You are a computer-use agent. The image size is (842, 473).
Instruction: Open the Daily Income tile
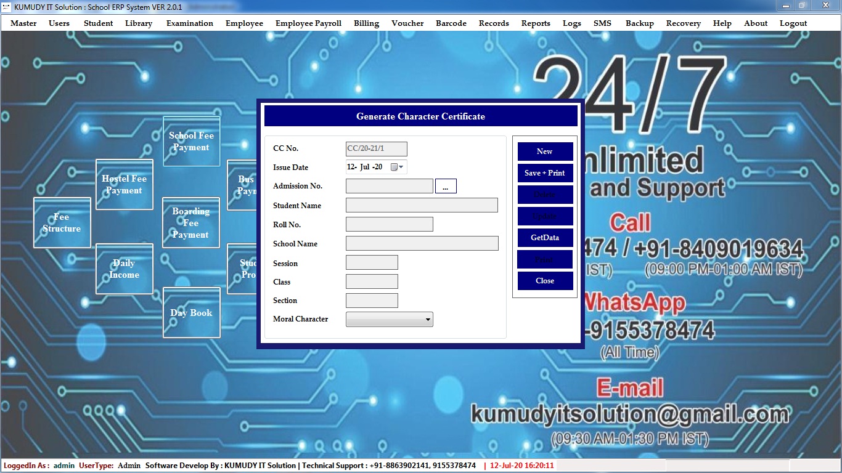[x=124, y=269]
